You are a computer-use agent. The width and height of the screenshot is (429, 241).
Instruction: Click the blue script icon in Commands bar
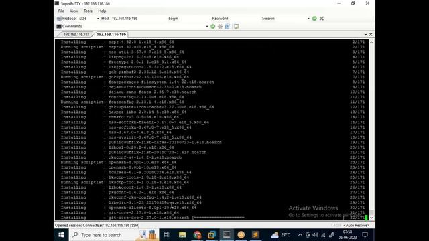pos(227,27)
